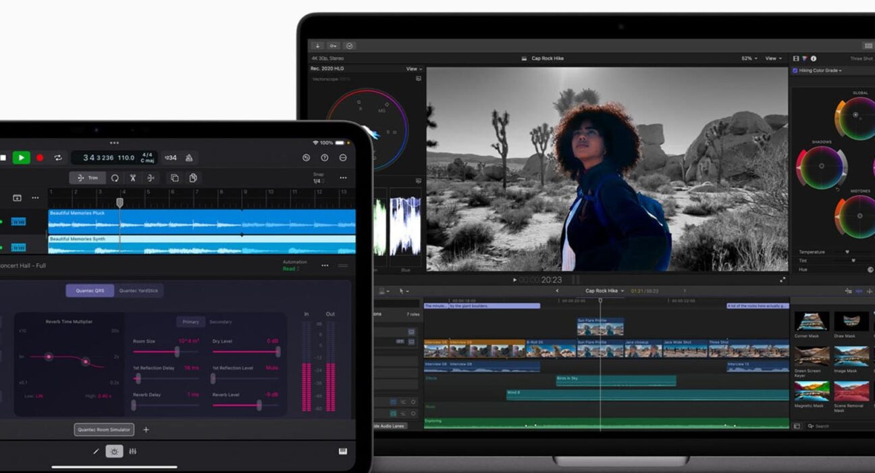Show the on-screen keyboard icon

(343, 451)
